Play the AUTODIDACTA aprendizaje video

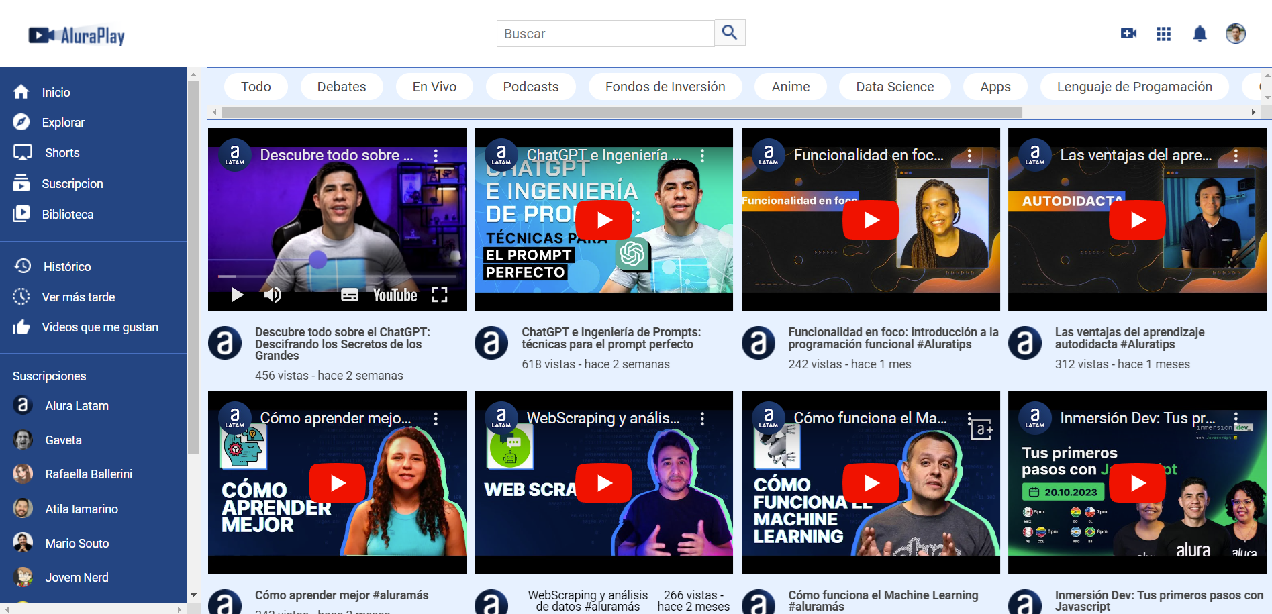point(1138,220)
